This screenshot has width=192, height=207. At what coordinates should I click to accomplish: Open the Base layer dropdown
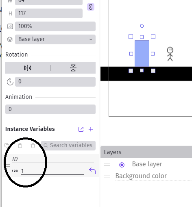point(55,39)
